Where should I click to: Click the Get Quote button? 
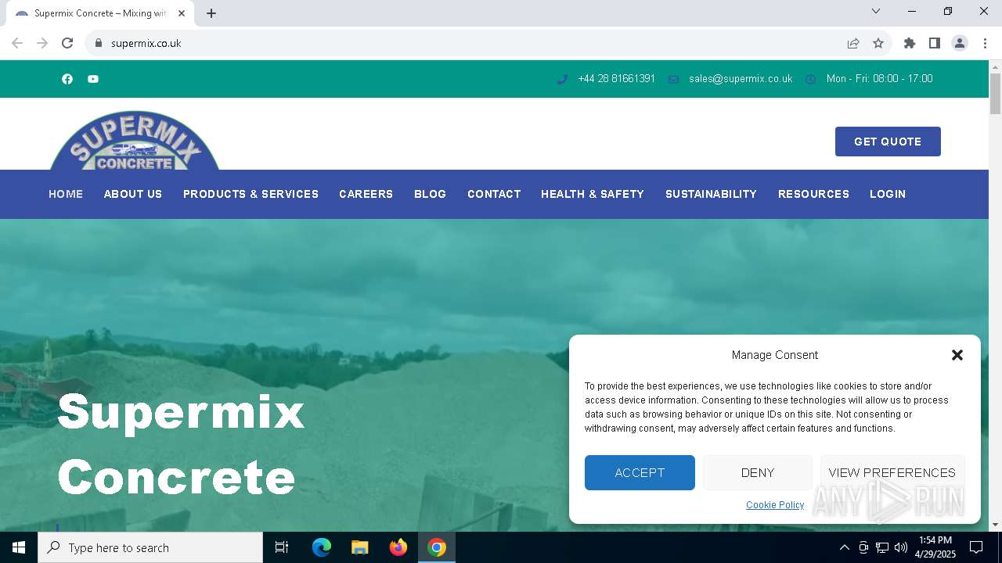pos(888,142)
